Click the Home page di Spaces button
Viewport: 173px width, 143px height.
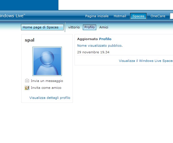coord(42,27)
